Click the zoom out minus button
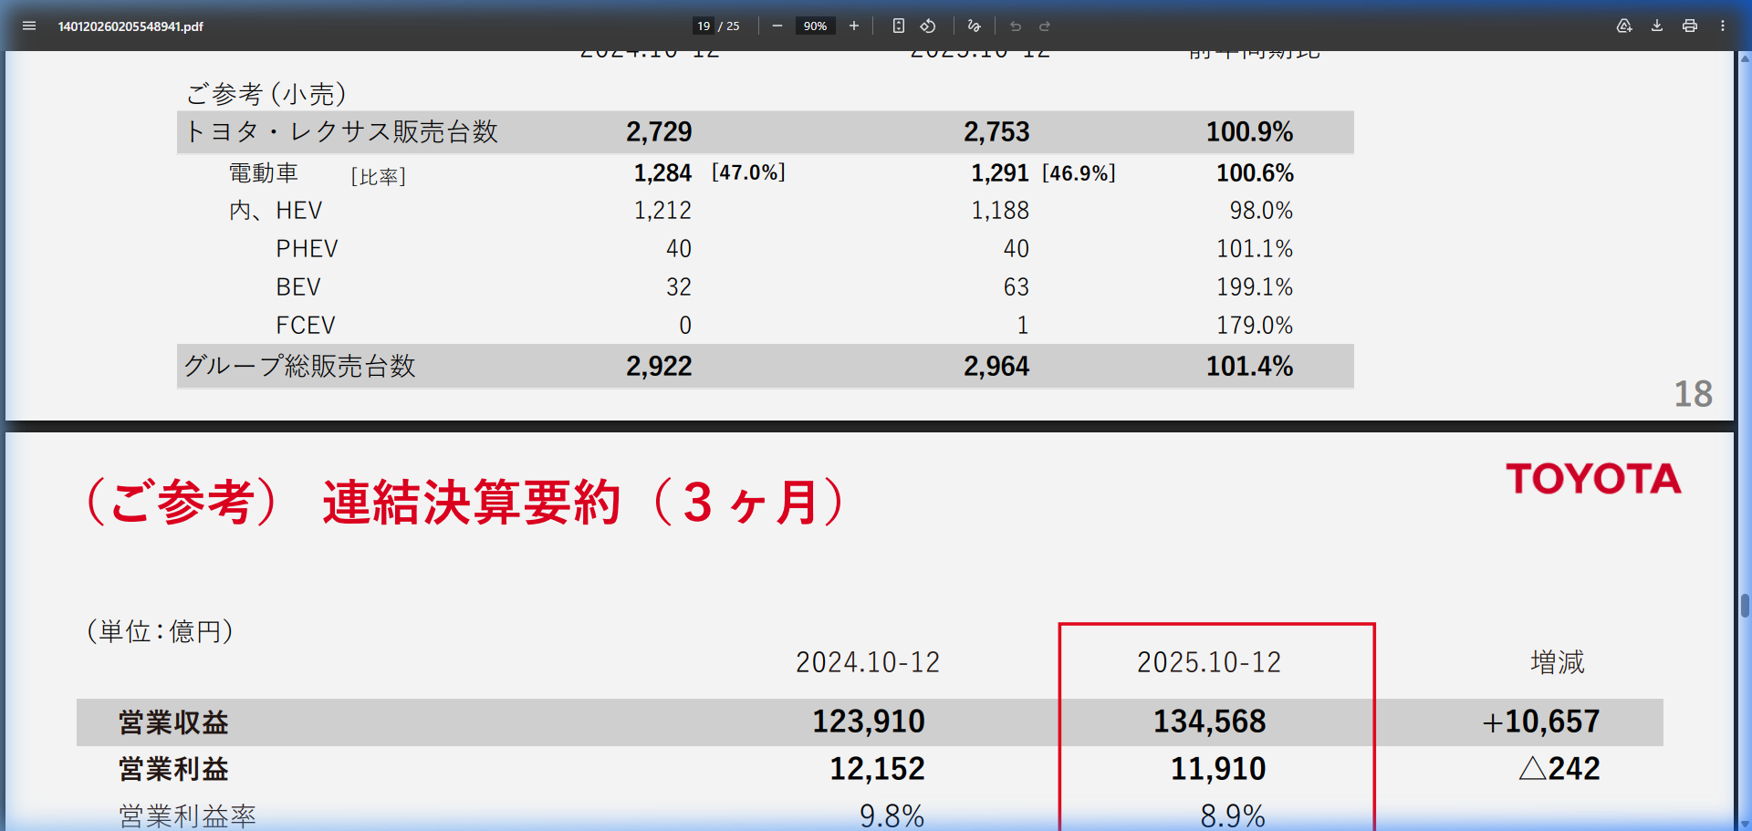 pyautogui.click(x=777, y=26)
